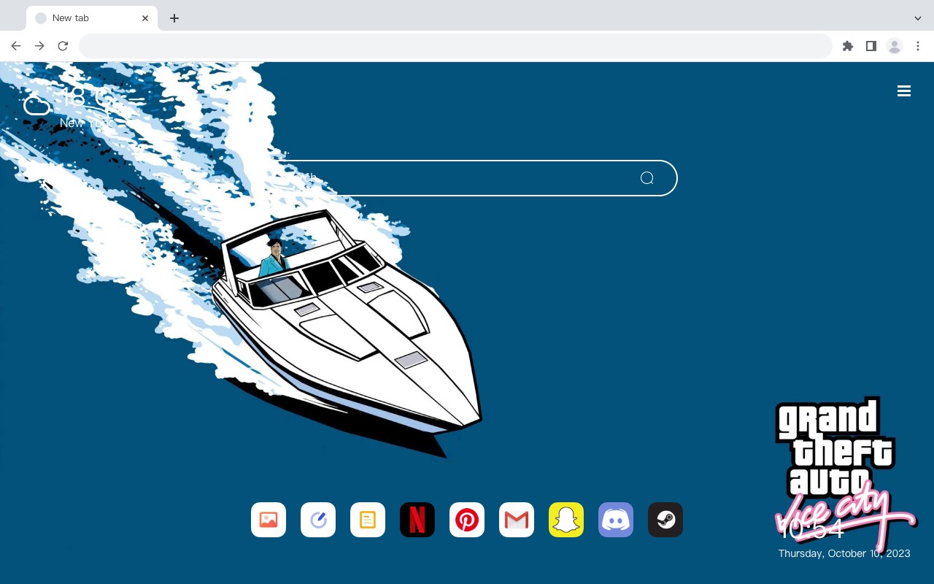Open the hamburger menu on the page
The height and width of the screenshot is (584, 934).
(x=904, y=91)
